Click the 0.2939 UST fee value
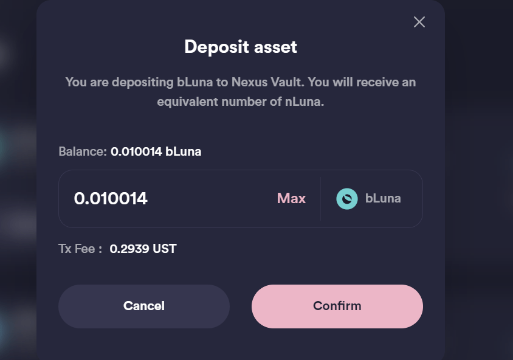The width and height of the screenshot is (513, 360). tap(143, 249)
